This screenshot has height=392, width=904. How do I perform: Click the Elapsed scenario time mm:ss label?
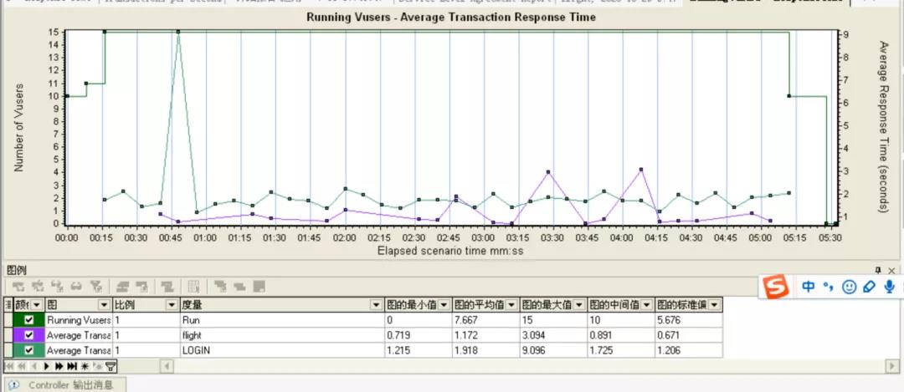click(450, 251)
